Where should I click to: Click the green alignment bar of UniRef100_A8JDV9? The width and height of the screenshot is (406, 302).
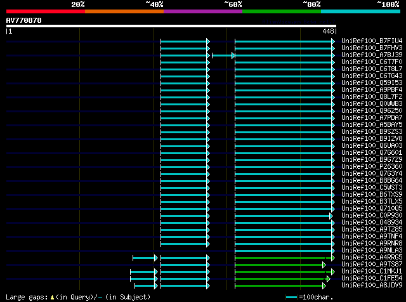pyautogui.click(x=280, y=286)
